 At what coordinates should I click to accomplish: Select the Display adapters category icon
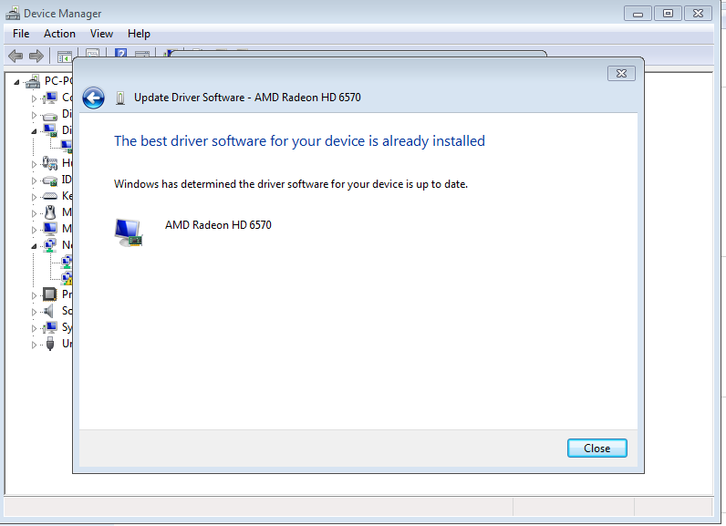pos(50,130)
